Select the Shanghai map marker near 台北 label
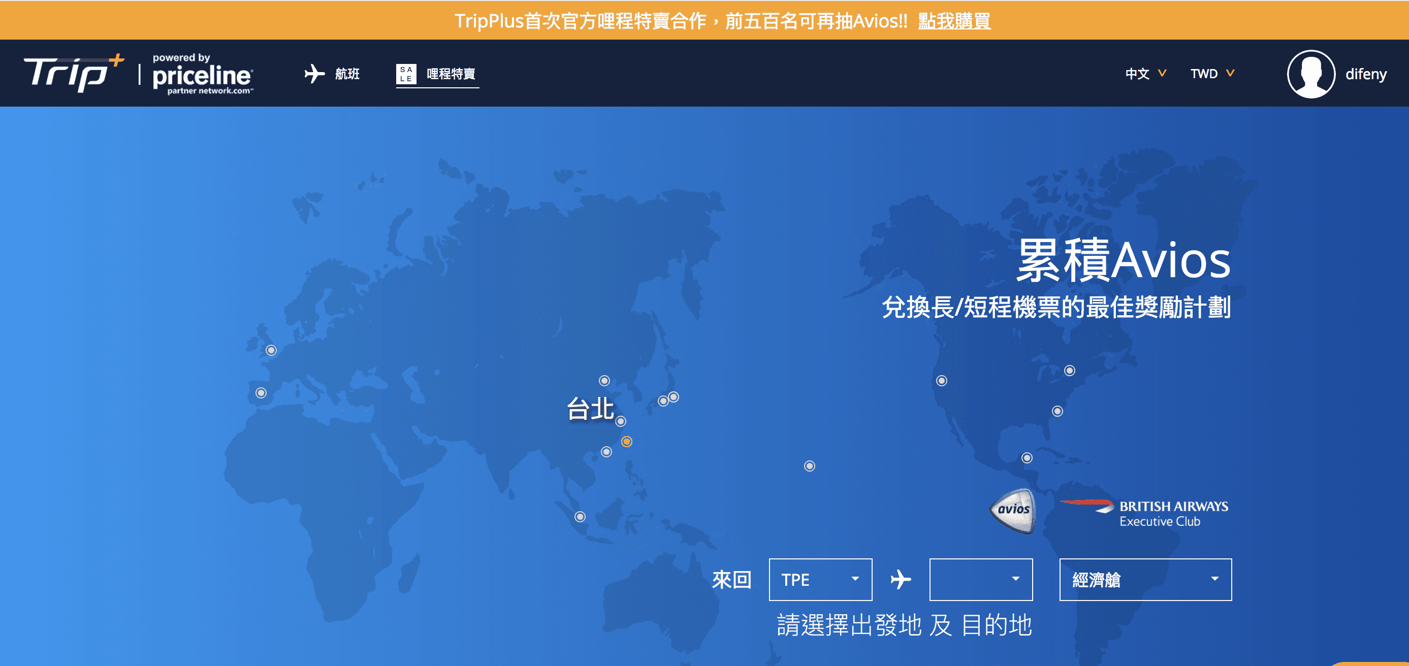This screenshot has height=666, width=1409. [621, 421]
